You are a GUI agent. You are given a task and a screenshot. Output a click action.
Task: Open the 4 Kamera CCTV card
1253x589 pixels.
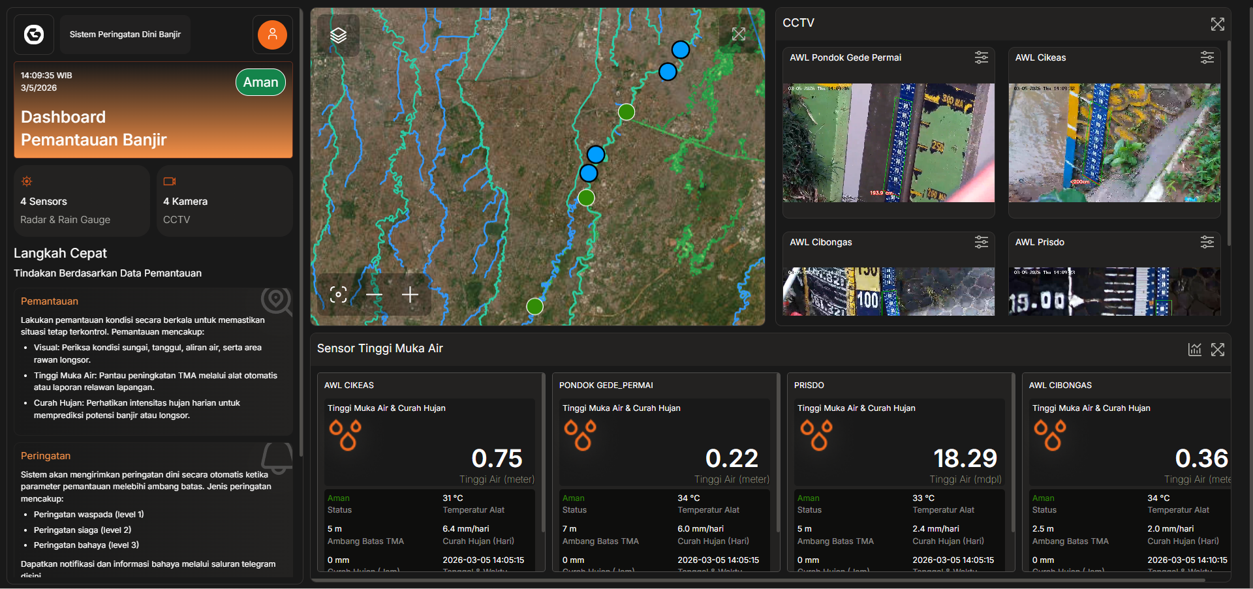(224, 200)
